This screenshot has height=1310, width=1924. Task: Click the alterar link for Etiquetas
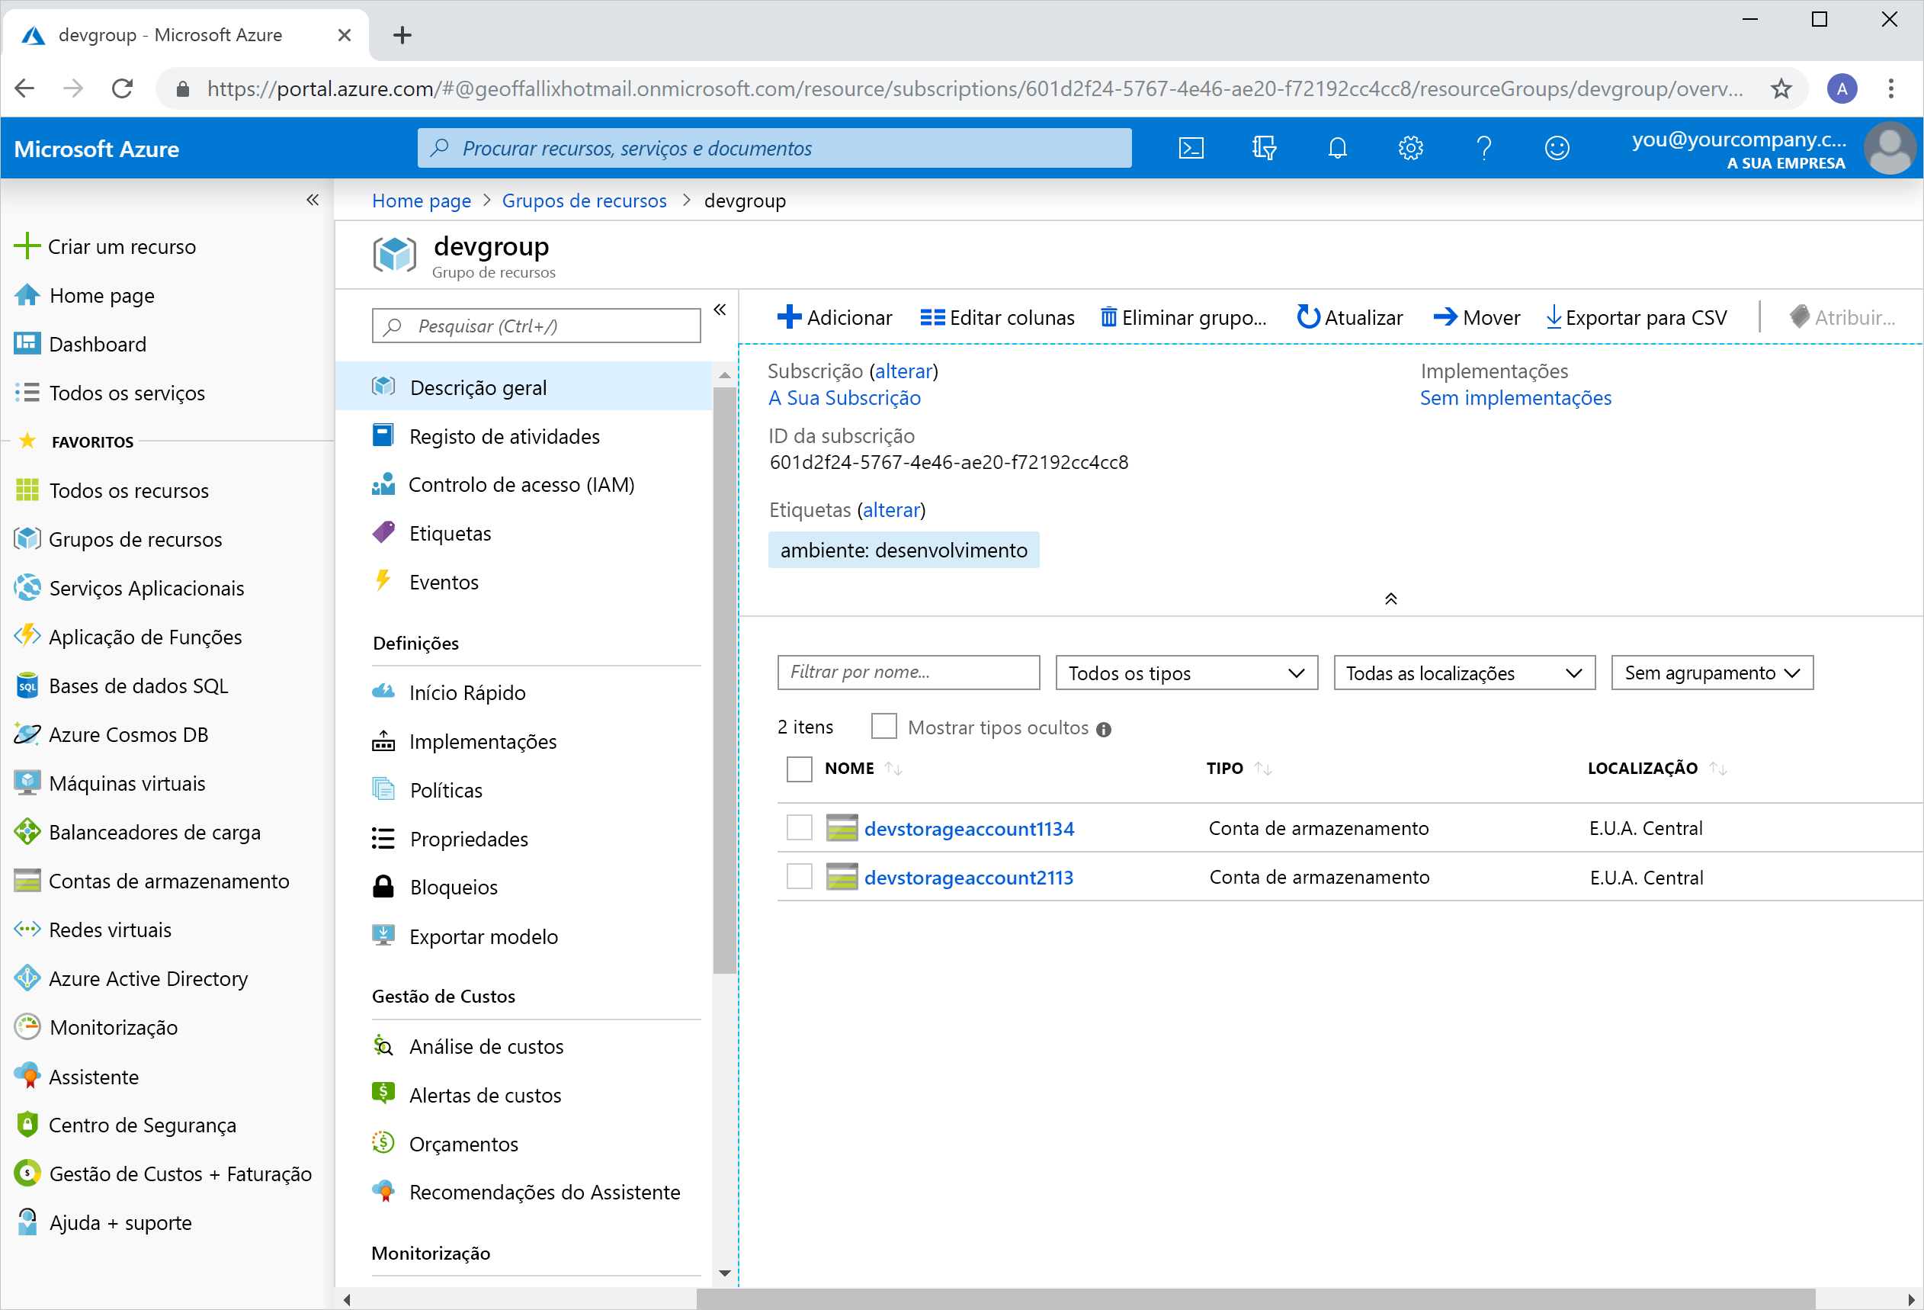893,509
